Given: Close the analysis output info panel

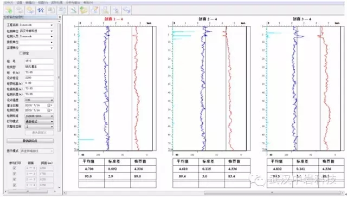Looking at the screenshot, I should (60, 17).
